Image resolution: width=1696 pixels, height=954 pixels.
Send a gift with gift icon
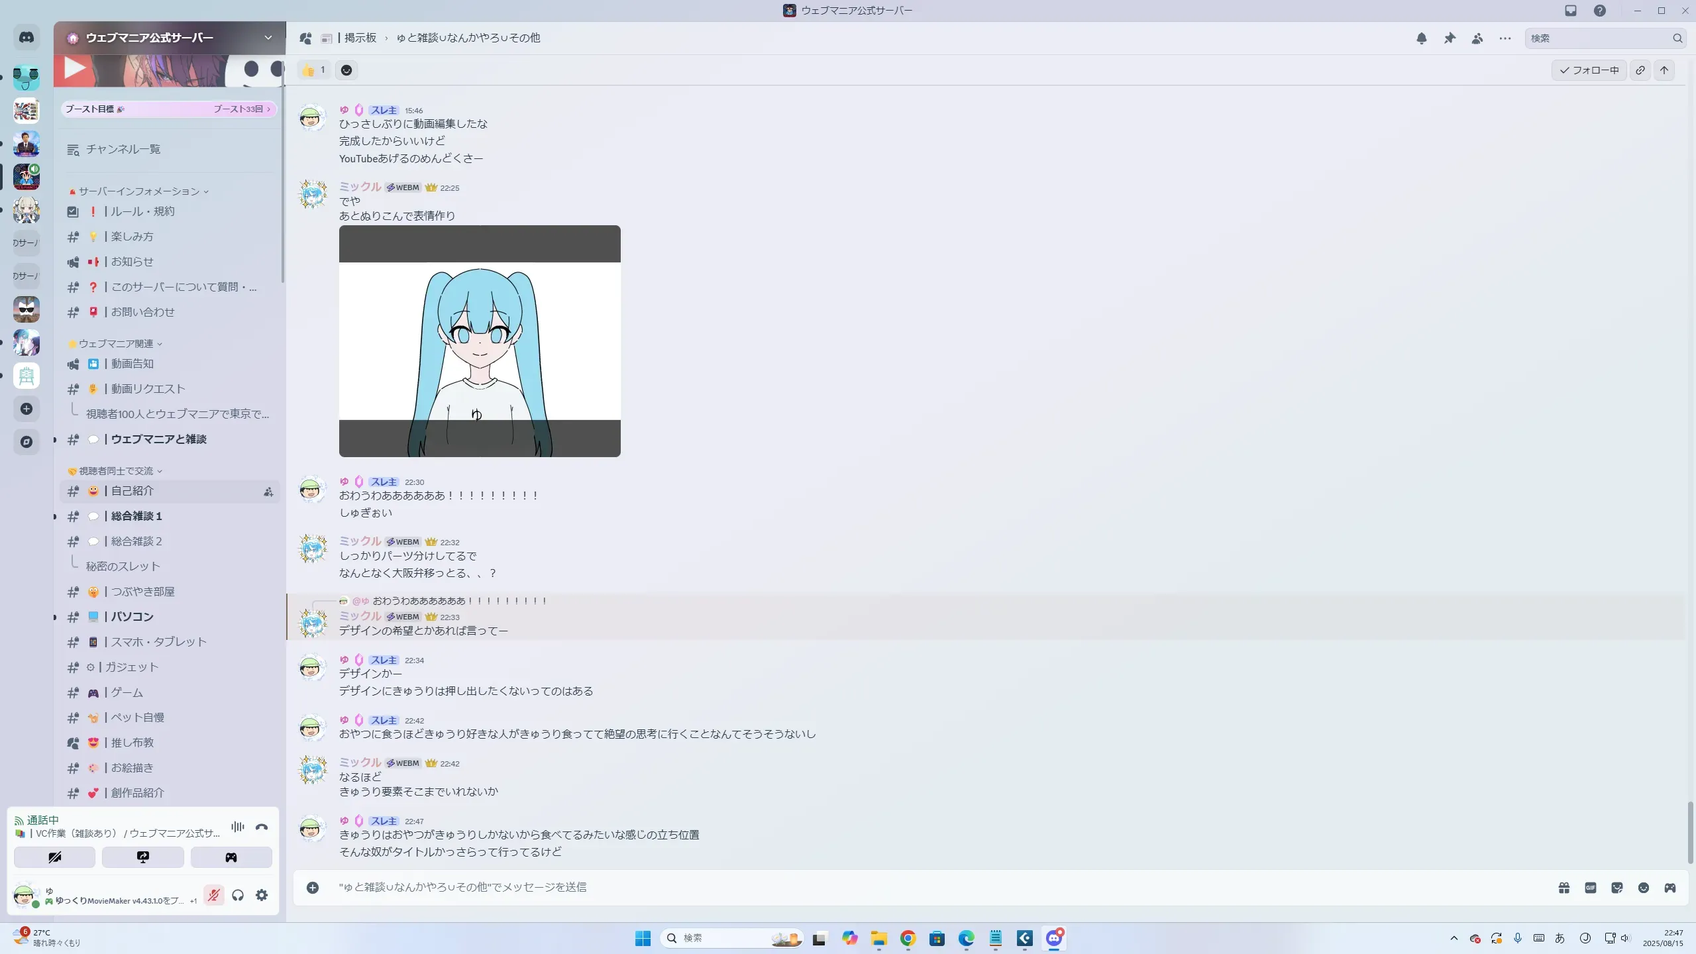[x=1564, y=888]
